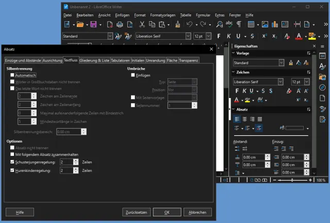
Task: Collapse the Zeichen section in sidebar
Action: click(233, 72)
